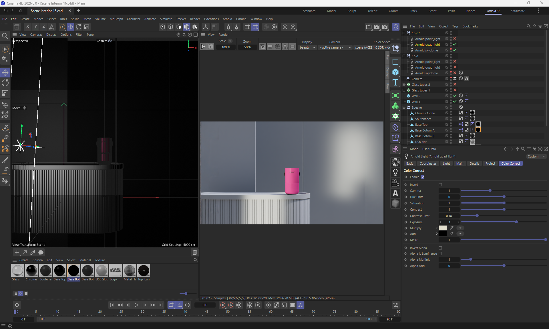The width and height of the screenshot is (549, 329).
Task: Open the Cube primitive tool
Action: pos(395,72)
